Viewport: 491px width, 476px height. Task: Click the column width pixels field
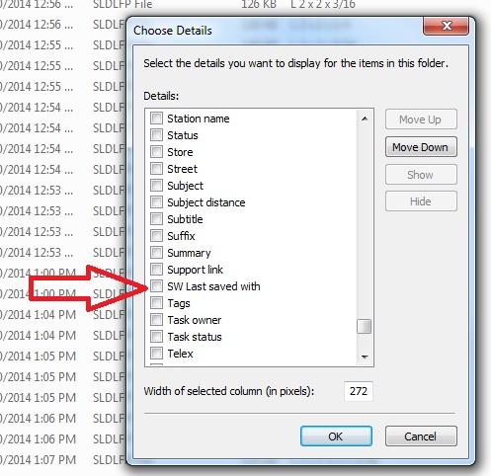pyautogui.click(x=359, y=391)
